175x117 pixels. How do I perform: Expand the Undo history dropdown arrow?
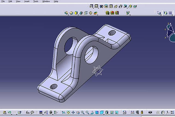coord(11,115)
